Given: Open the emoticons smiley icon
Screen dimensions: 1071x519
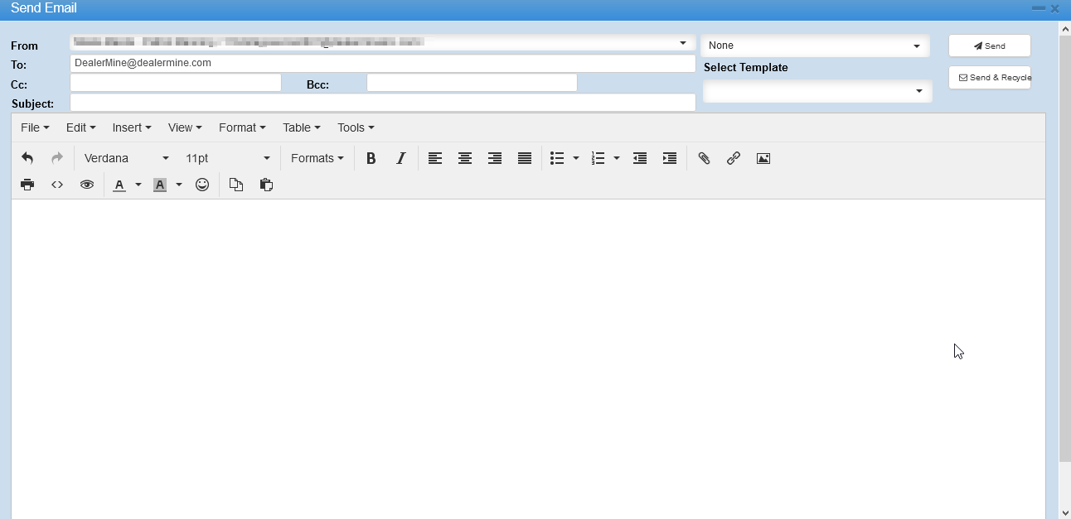Looking at the screenshot, I should (x=202, y=185).
